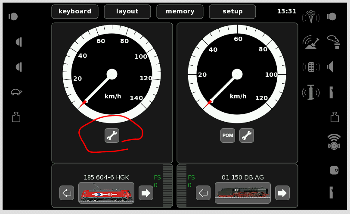This screenshot has height=214, width=350.
Task: Click right arrow beside 185 604-6 HGK
Action: click(x=146, y=193)
